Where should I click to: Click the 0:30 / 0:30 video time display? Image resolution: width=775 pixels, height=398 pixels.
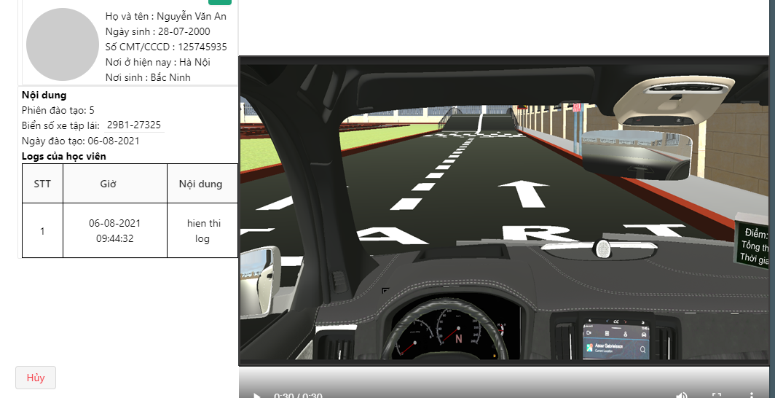[x=298, y=396]
